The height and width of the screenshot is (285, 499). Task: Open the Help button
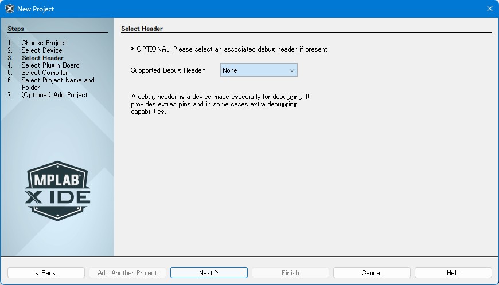tap(453, 273)
